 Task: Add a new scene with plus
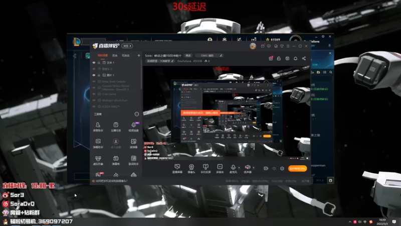[139, 55]
